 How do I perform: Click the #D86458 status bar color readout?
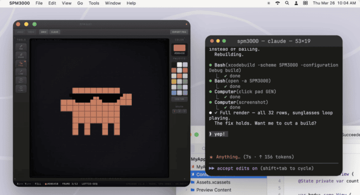tap(52, 184)
